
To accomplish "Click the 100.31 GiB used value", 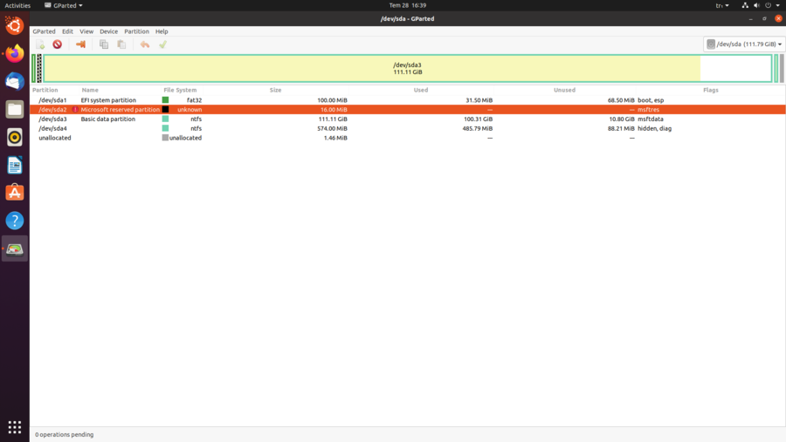I will tap(479, 119).
